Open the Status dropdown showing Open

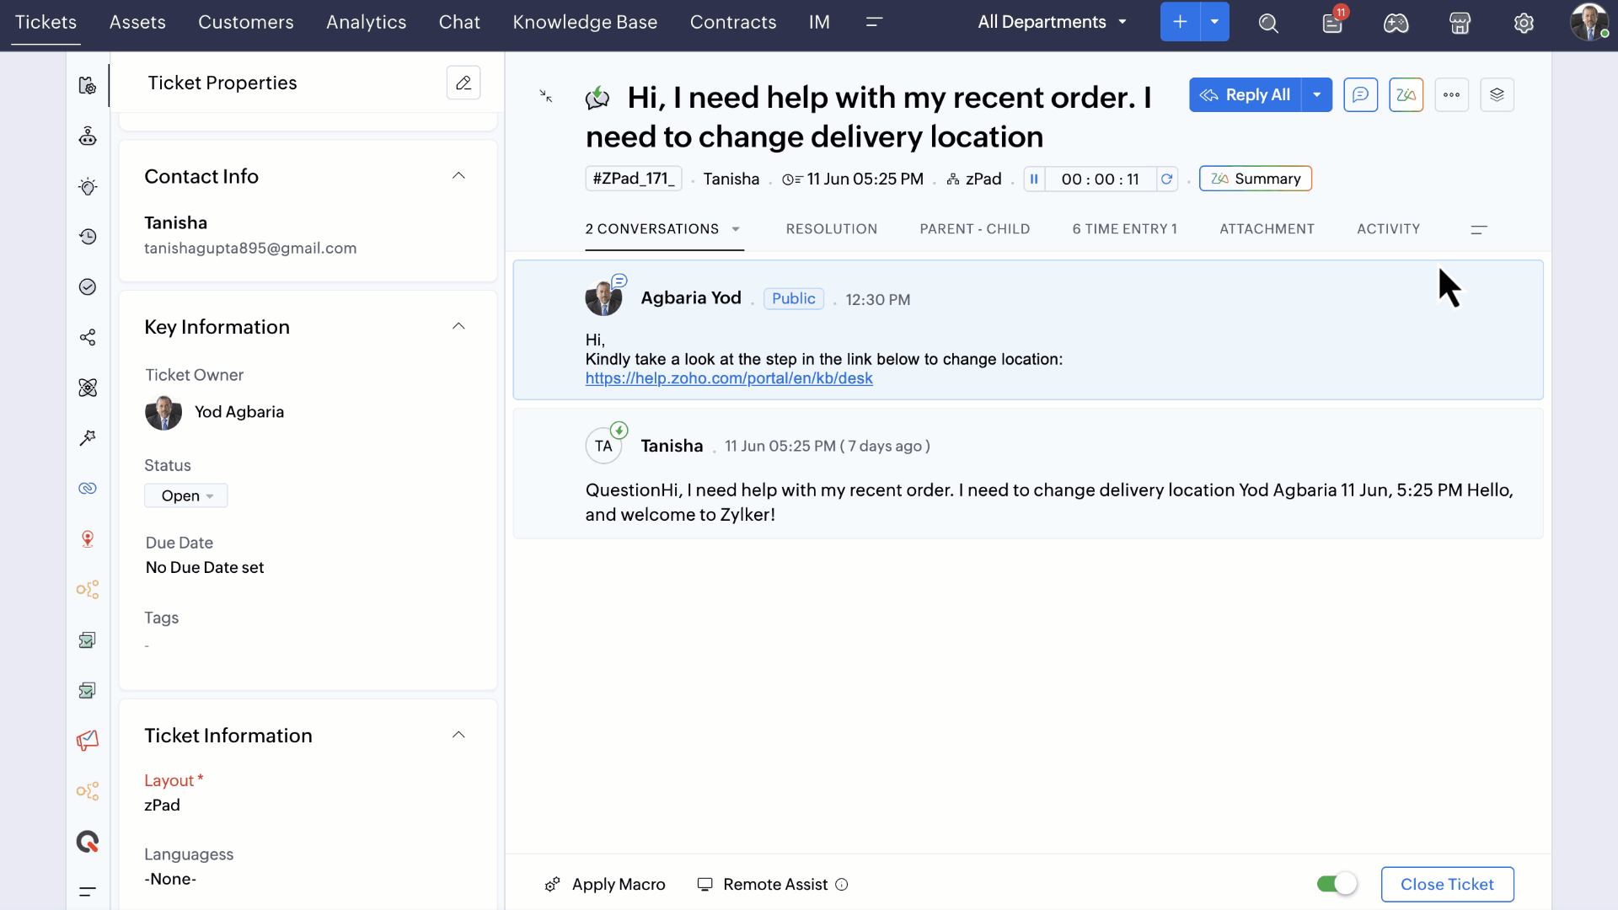[186, 495]
